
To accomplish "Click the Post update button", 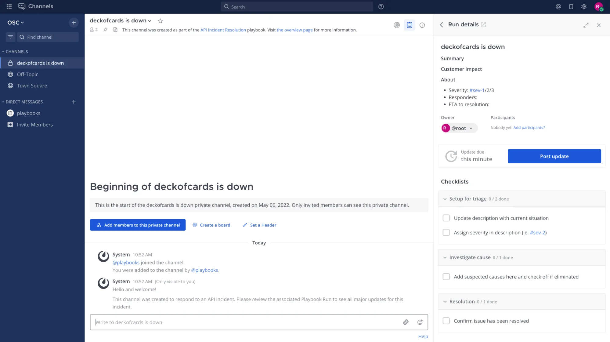I will point(554,156).
